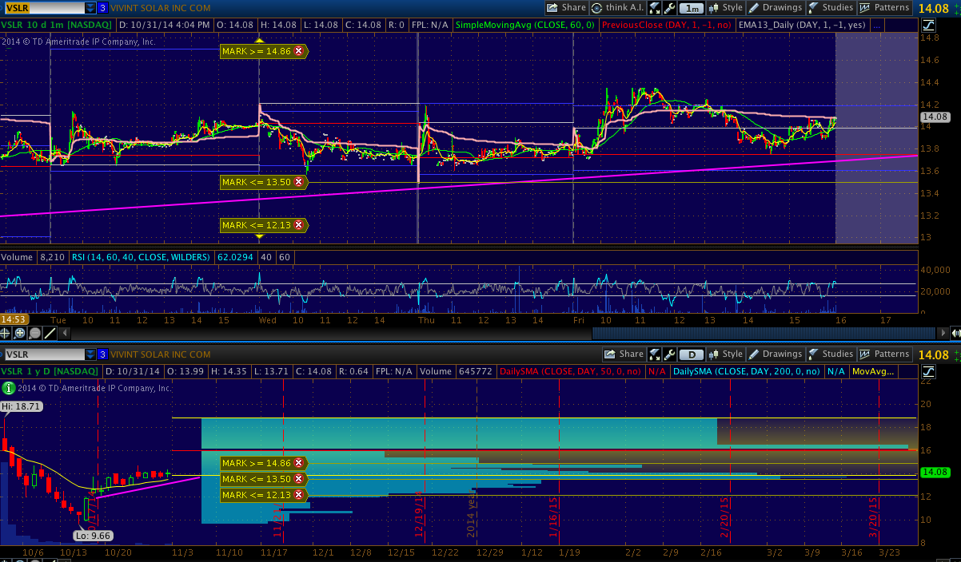Open Patterns in lower chart toolbar
961x562 pixels.
tap(884, 354)
